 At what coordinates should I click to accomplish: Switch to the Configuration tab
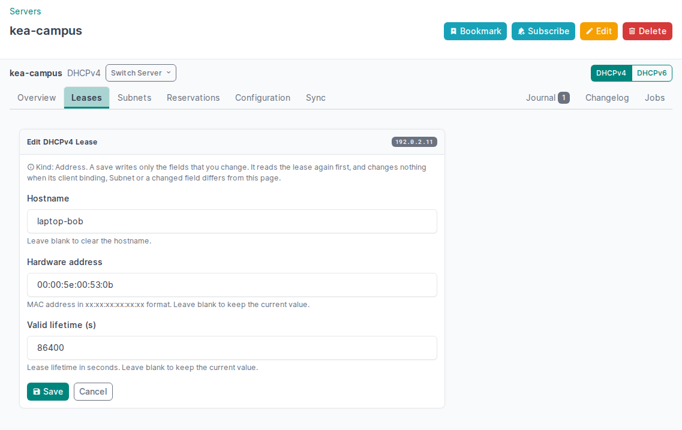coord(263,98)
